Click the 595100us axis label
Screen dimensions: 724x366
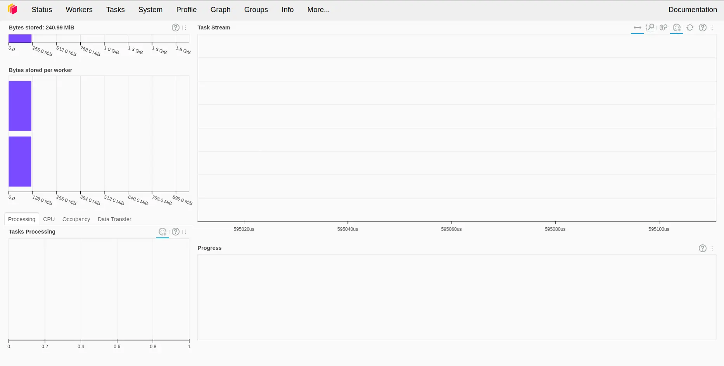pyautogui.click(x=659, y=229)
